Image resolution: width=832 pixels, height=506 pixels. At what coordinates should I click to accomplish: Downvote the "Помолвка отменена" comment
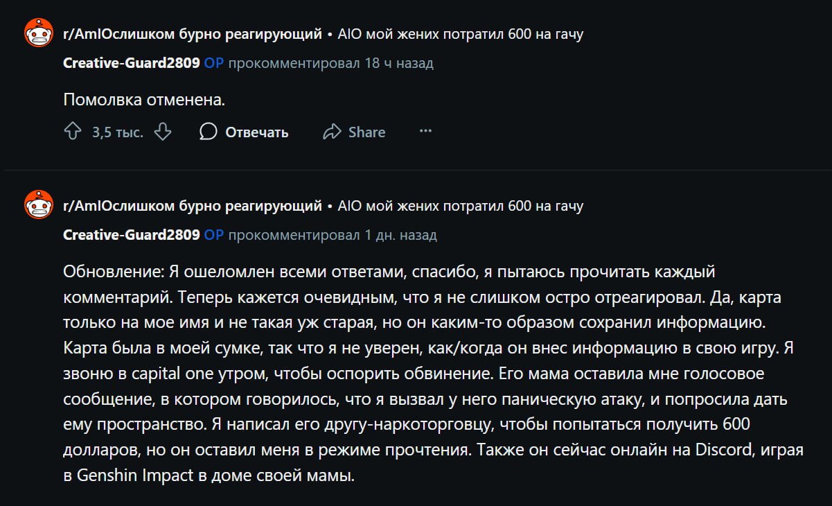[162, 132]
